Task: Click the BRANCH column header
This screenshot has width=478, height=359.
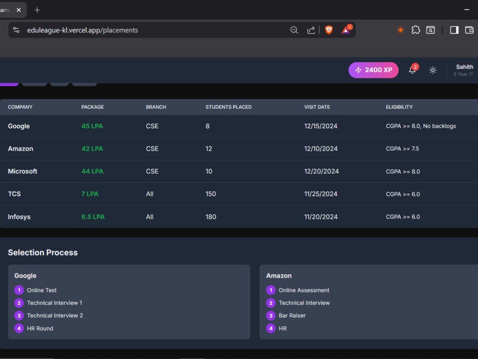Action: (156, 107)
